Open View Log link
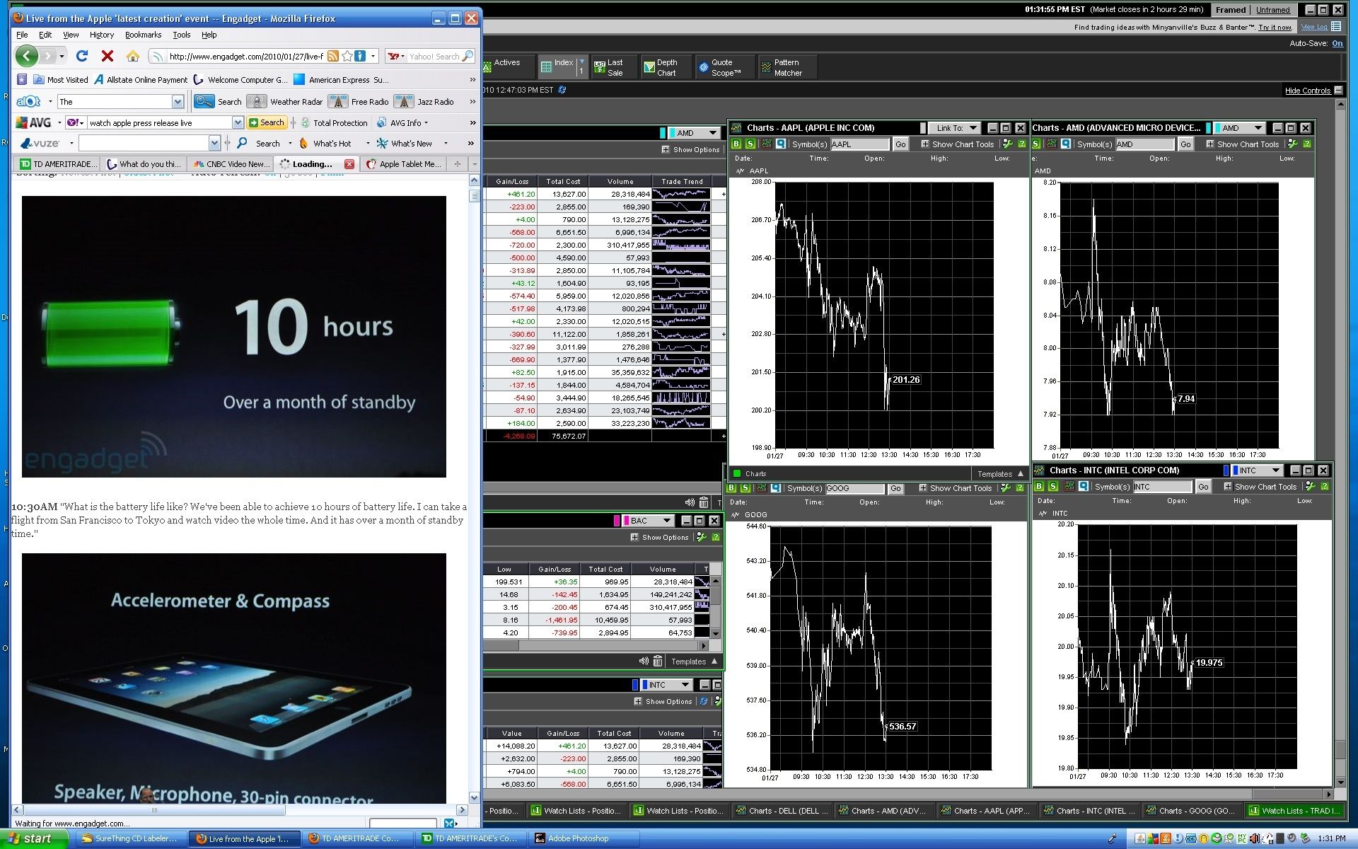This screenshot has width=1358, height=849. tap(1314, 27)
